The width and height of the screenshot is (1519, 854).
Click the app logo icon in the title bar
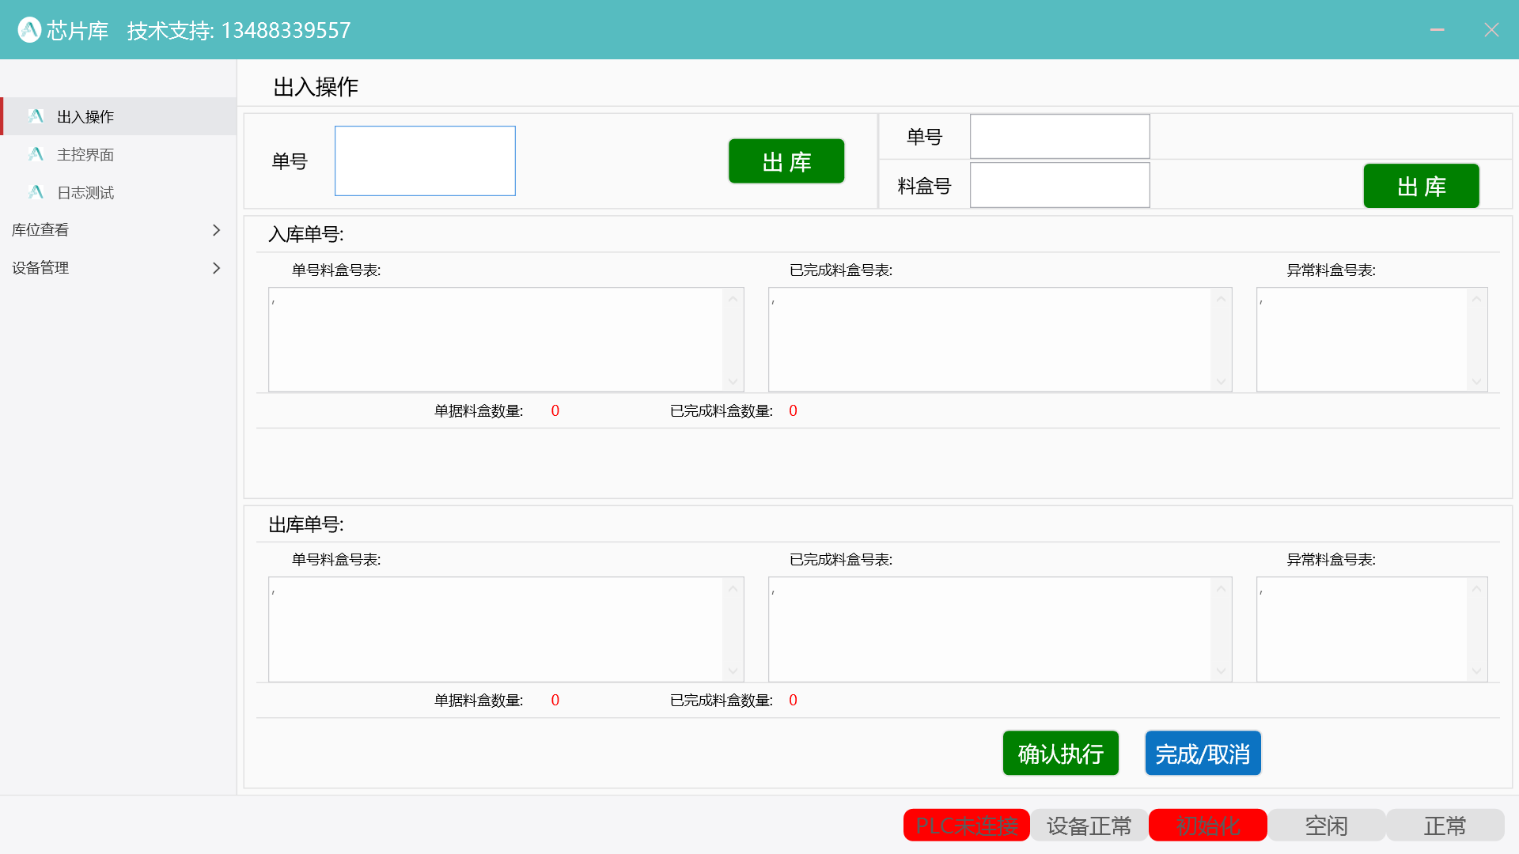coord(29,29)
